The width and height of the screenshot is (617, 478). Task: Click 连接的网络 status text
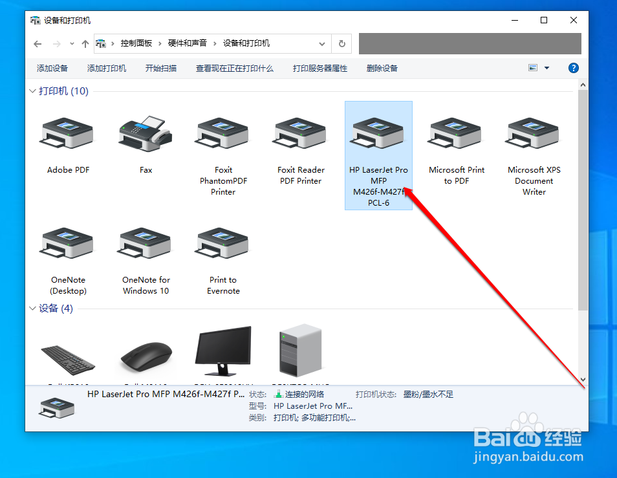(x=305, y=394)
